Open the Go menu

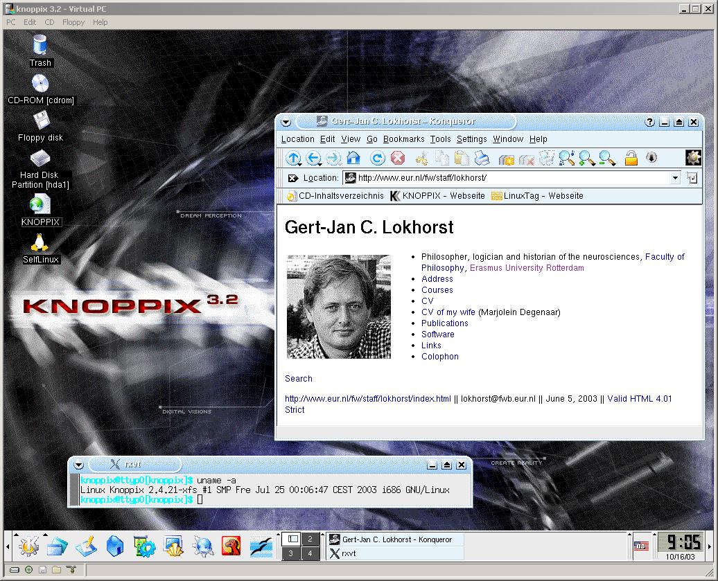(x=371, y=139)
